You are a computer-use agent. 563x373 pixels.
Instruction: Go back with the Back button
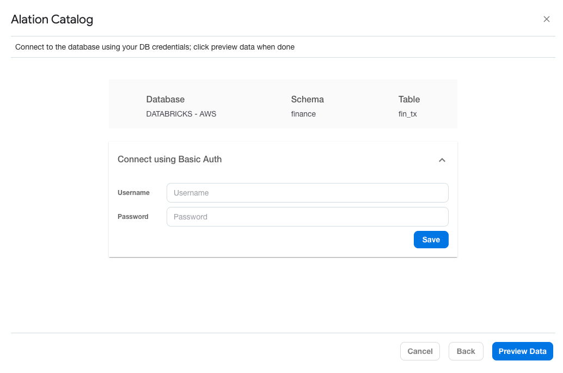click(x=466, y=351)
